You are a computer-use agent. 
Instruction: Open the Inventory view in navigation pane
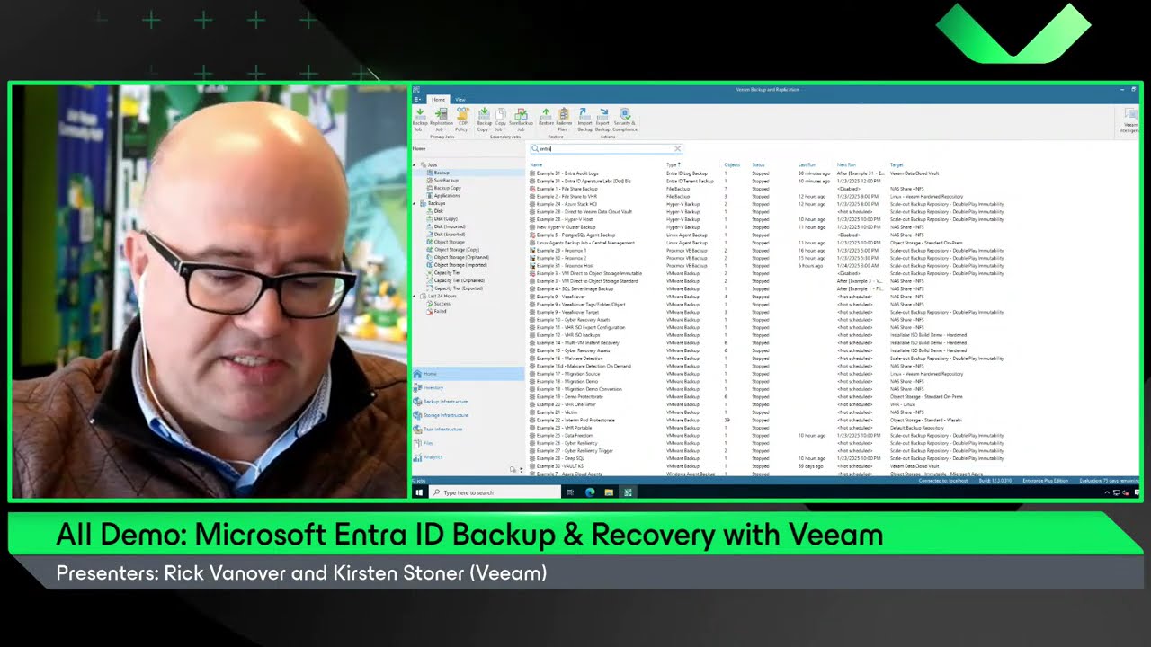click(433, 387)
